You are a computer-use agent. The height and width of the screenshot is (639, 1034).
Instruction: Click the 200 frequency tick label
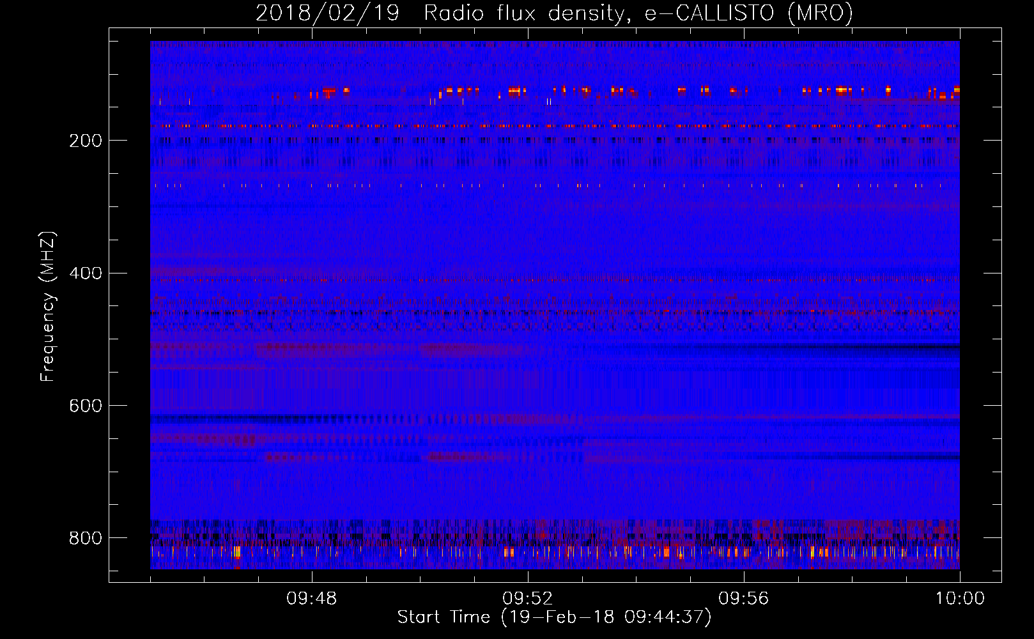pos(86,141)
